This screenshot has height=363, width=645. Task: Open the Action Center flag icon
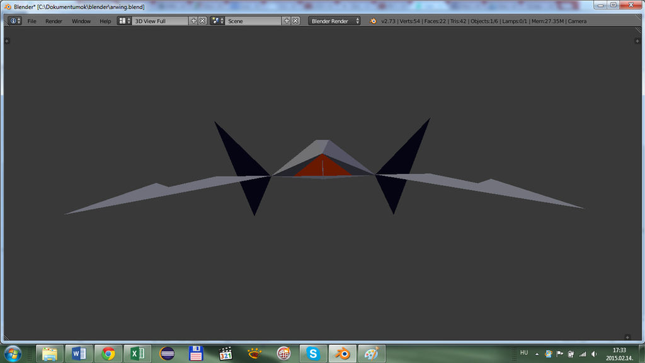point(559,354)
